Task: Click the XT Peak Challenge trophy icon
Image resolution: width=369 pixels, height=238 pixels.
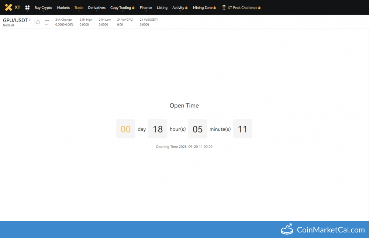Action: tap(224, 7)
